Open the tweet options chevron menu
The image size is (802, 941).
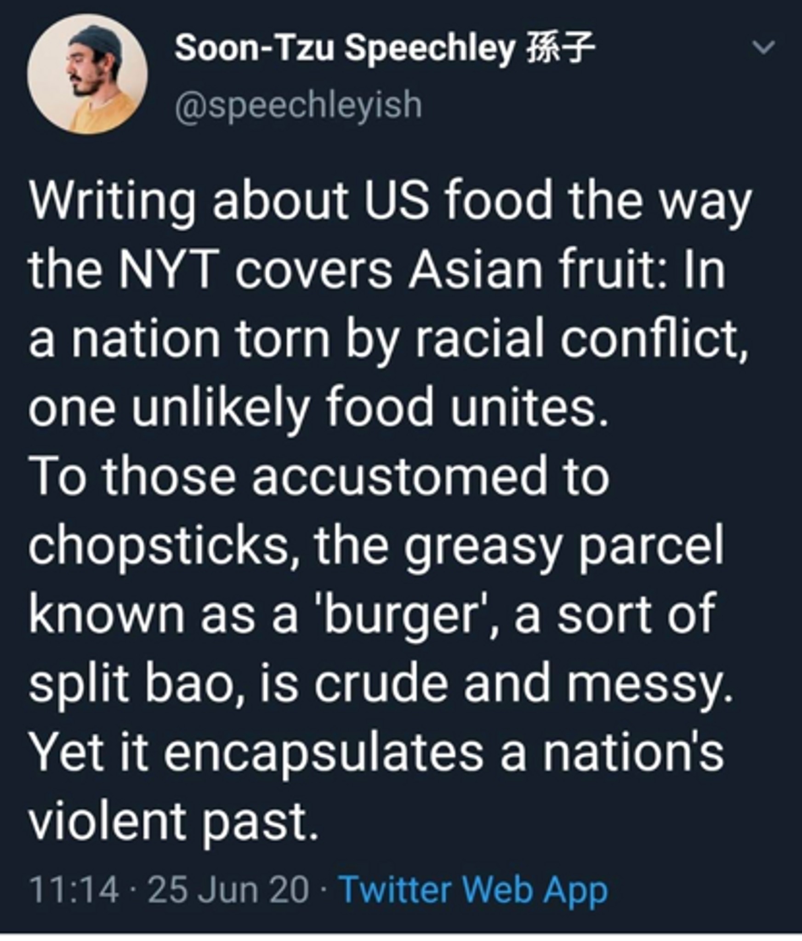tap(763, 47)
